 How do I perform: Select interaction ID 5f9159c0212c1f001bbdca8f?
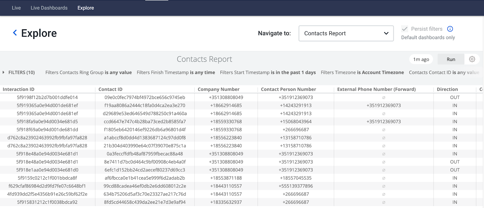pos(47,178)
